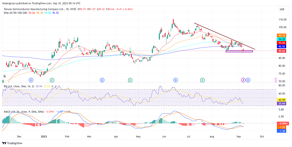The width and height of the screenshot is (292, 147).
Task: Select the purple support zone rectangle
Action: tap(239, 51)
